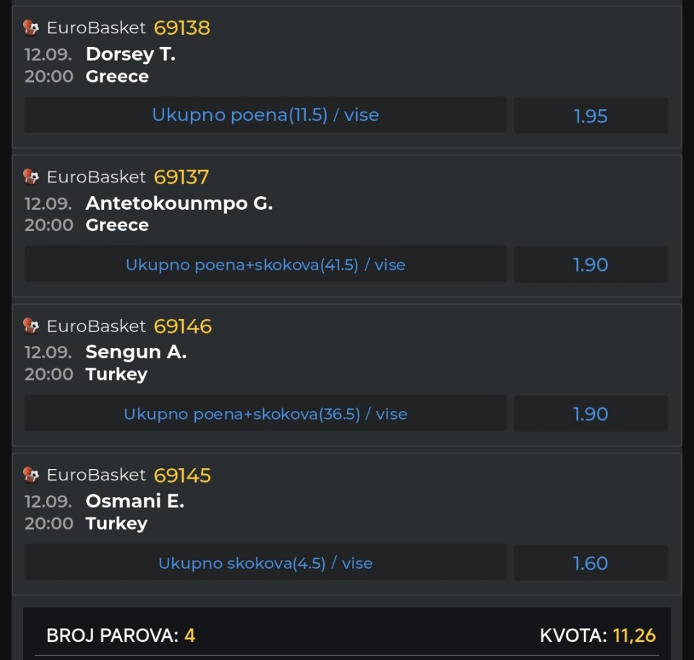Click basketball icon beside EuroBasket 69145
The height and width of the screenshot is (660, 694).
pyautogui.click(x=31, y=475)
